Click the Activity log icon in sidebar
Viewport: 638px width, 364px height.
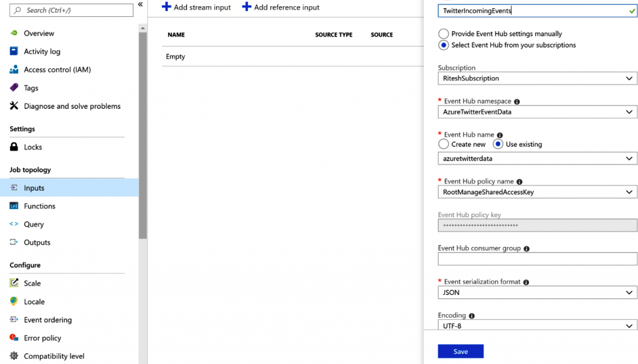[x=14, y=52]
